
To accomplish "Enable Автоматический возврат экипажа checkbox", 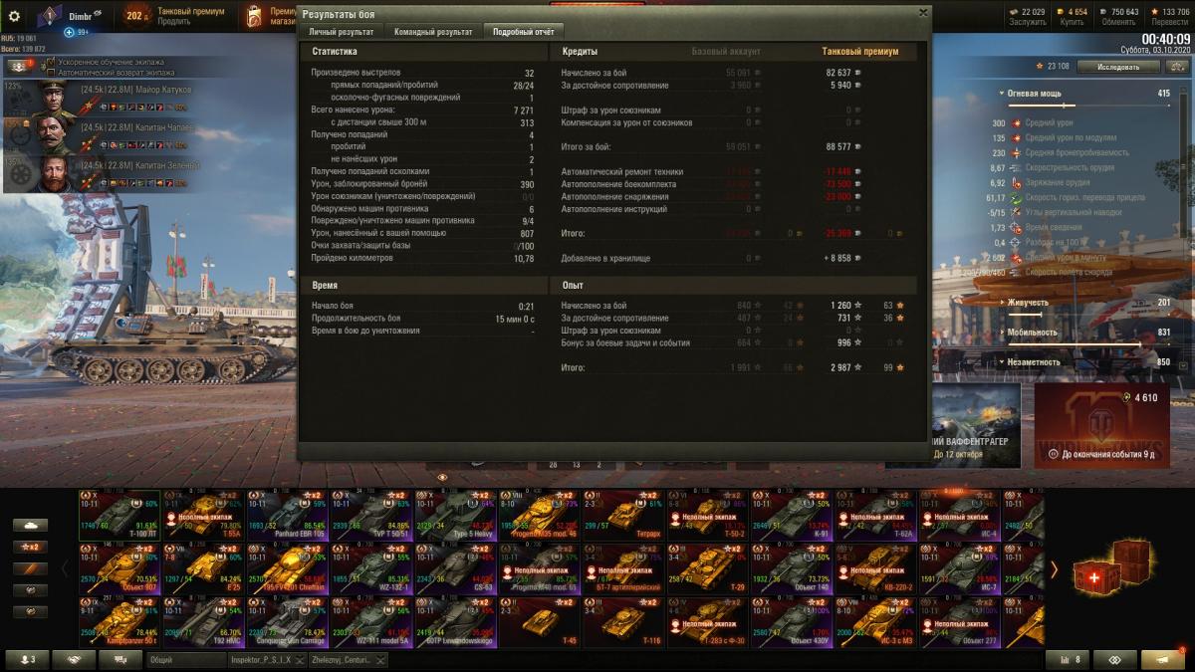I will [x=51, y=73].
